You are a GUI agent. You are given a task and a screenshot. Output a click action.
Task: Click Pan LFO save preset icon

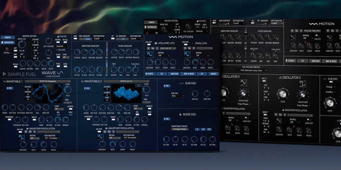pos(185,48)
